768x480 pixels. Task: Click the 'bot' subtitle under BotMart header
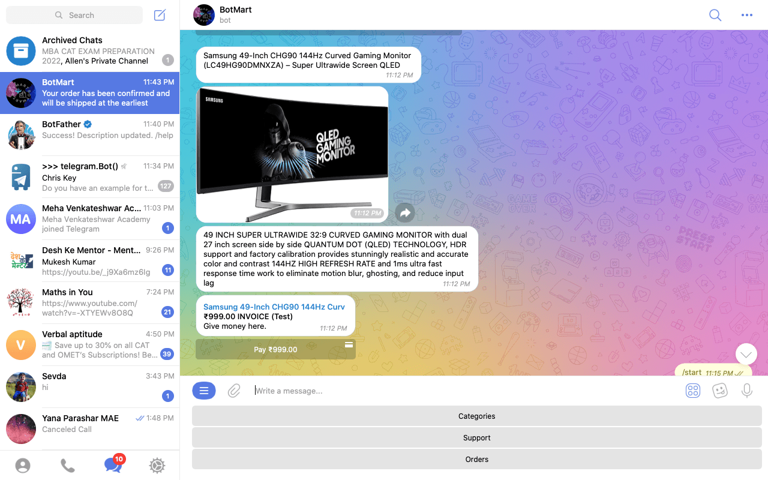point(225,20)
